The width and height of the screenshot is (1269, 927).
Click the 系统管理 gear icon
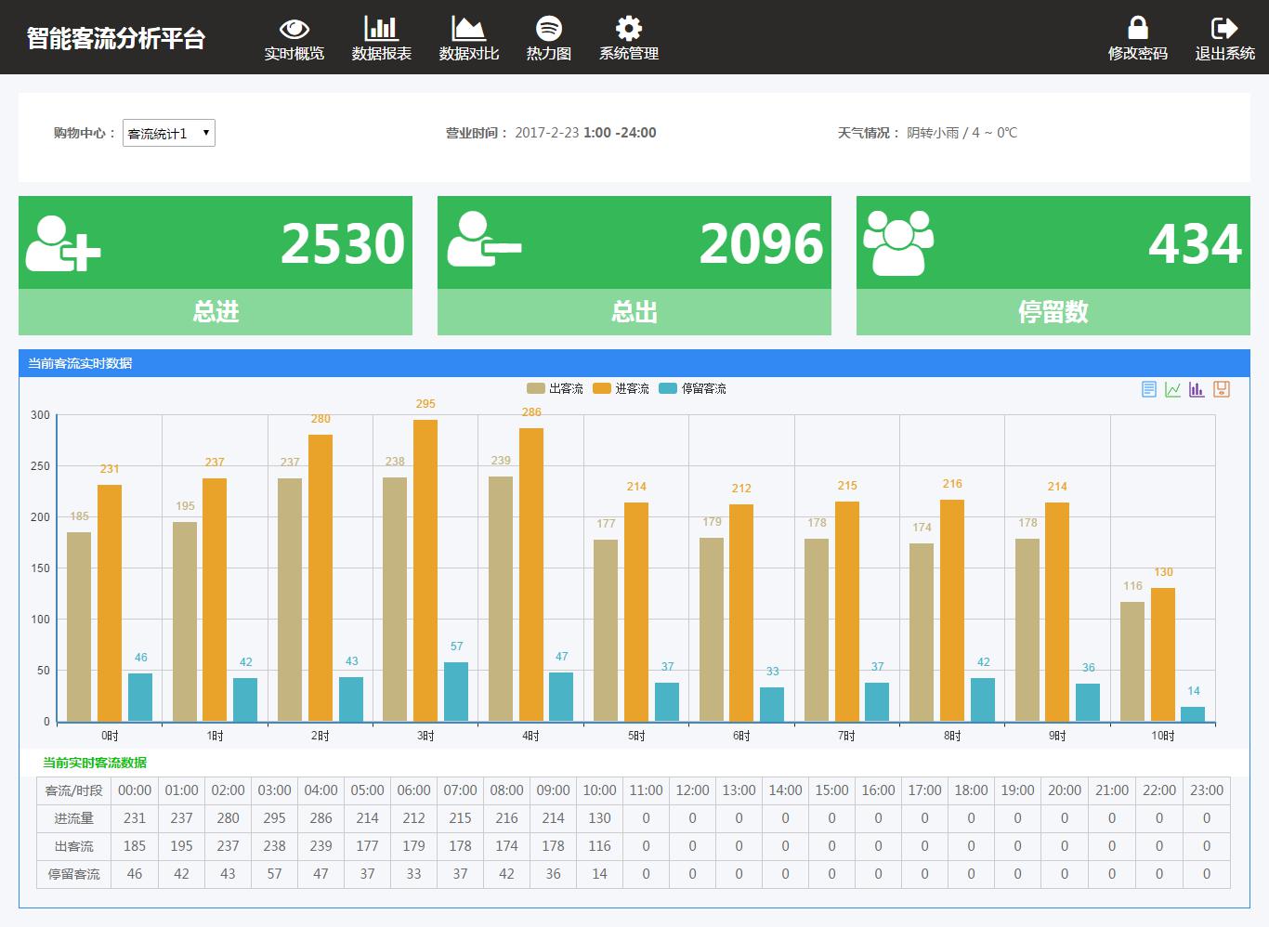pos(629,29)
